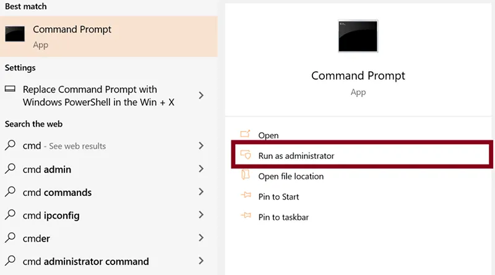
Task: Select Pin to taskbar text
Action: coord(283,217)
